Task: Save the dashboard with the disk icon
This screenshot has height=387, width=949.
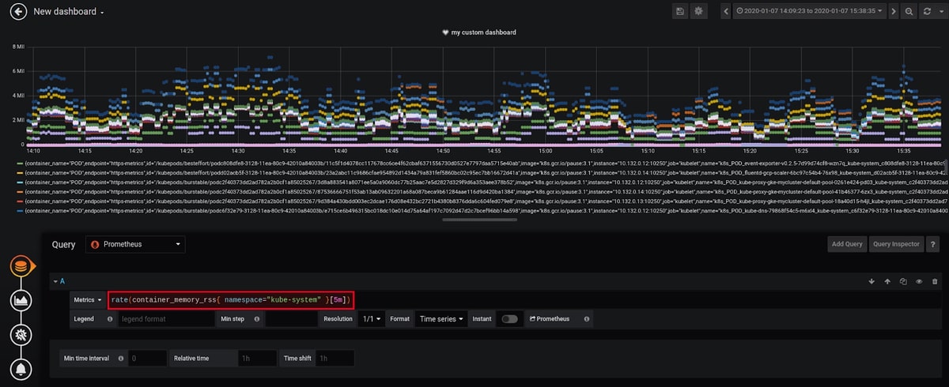Action: click(x=680, y=11)
